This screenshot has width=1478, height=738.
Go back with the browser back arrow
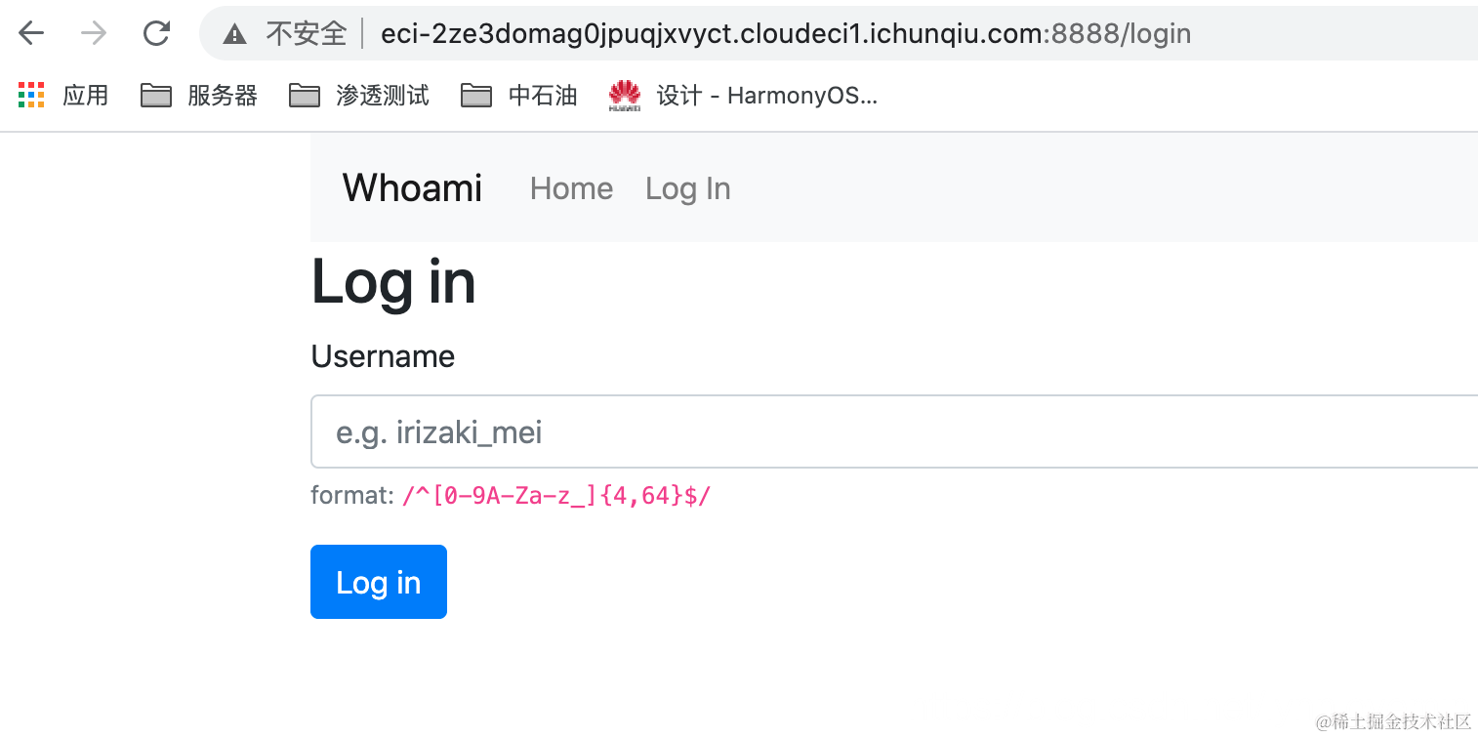[x=31, y=34]
